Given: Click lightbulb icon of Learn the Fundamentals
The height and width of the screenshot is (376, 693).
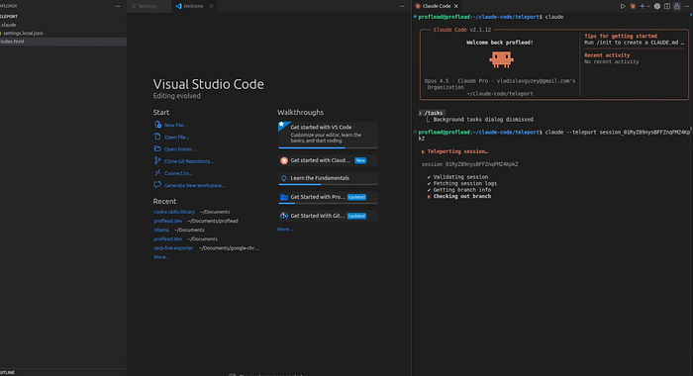Looking at the screenshot, I should tap(284, 178).
